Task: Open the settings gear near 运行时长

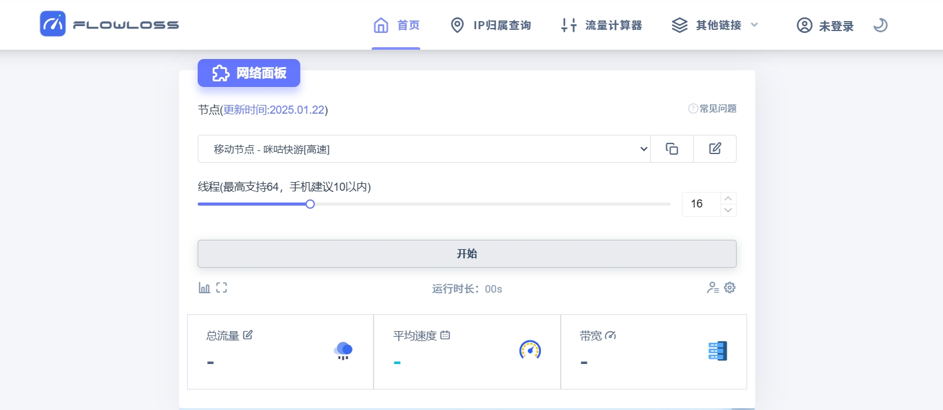Action: tap(730, 288)
